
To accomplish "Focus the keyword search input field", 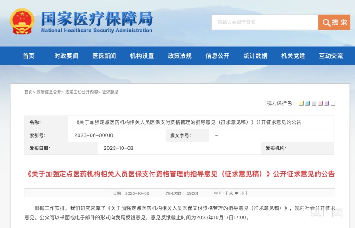I will pyautogui.click(x=264, y=22).
